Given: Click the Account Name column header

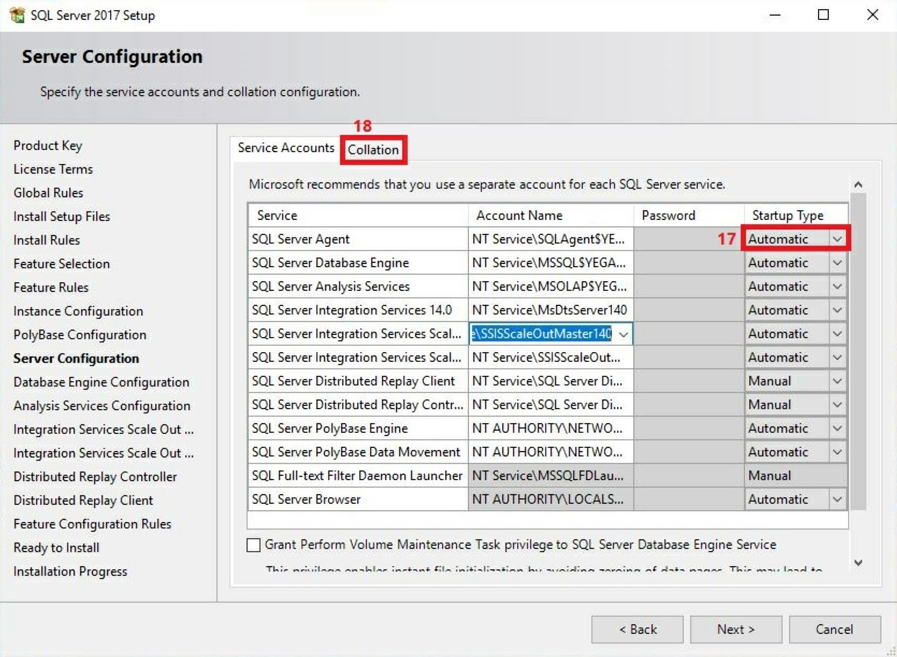Looking at the screenshot, I should (x=551, y=216).
